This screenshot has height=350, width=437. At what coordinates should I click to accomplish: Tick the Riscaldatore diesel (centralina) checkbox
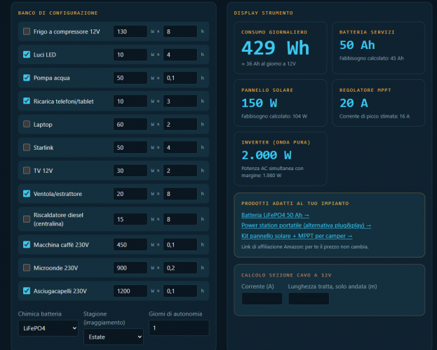(x=27, y=219)
